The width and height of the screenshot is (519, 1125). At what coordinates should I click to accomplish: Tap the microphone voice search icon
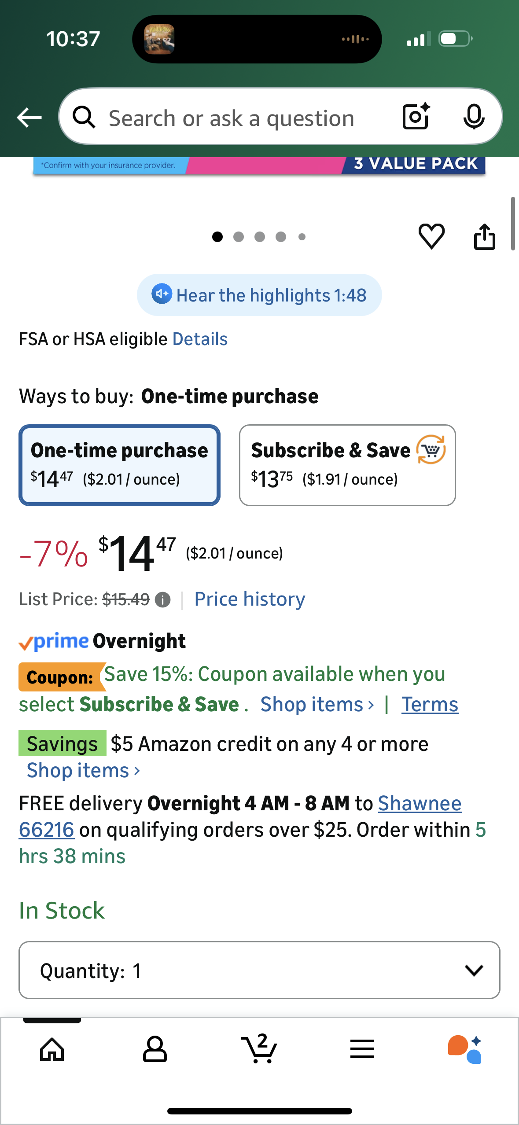(474, 117)
